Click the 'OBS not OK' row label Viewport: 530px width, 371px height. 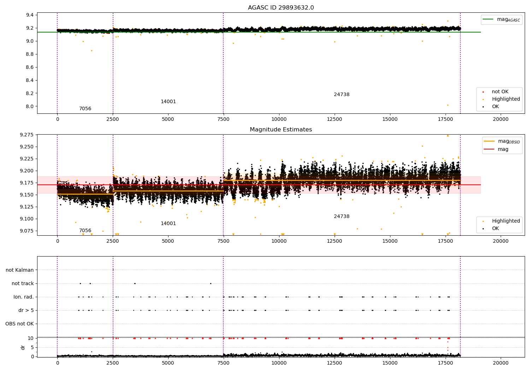19,324
